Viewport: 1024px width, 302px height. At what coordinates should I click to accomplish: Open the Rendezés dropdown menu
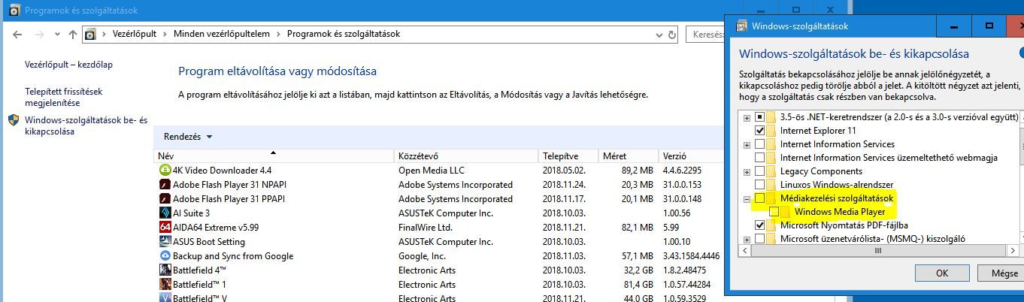(188, 137)
